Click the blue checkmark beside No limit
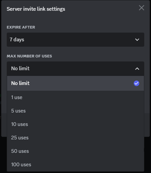The height and width of the screenshot is (173, 151). pos(137,83)
